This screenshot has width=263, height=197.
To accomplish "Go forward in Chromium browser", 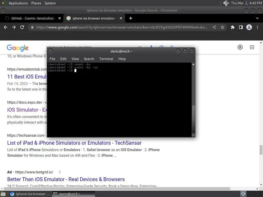I will tap(14, 27).
